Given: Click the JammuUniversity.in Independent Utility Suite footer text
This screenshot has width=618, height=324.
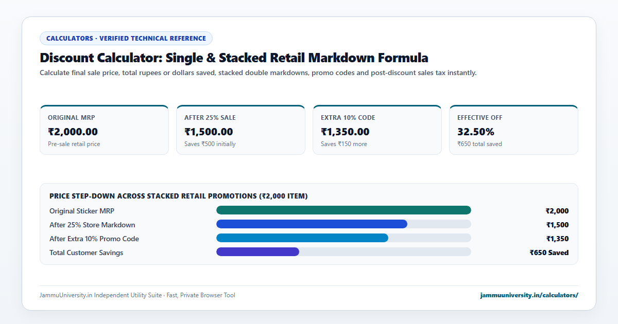Looking at the screenshot, I should [x=138, y=295].
